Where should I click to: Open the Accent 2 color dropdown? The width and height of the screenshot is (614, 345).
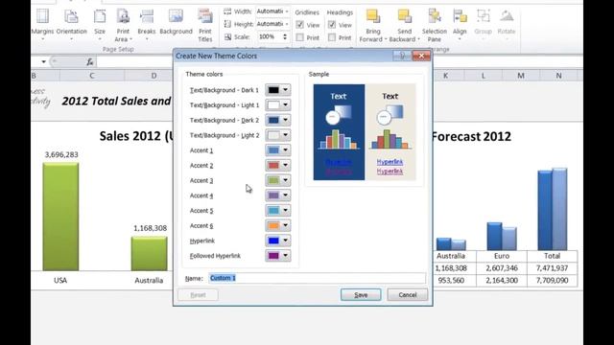285,165
